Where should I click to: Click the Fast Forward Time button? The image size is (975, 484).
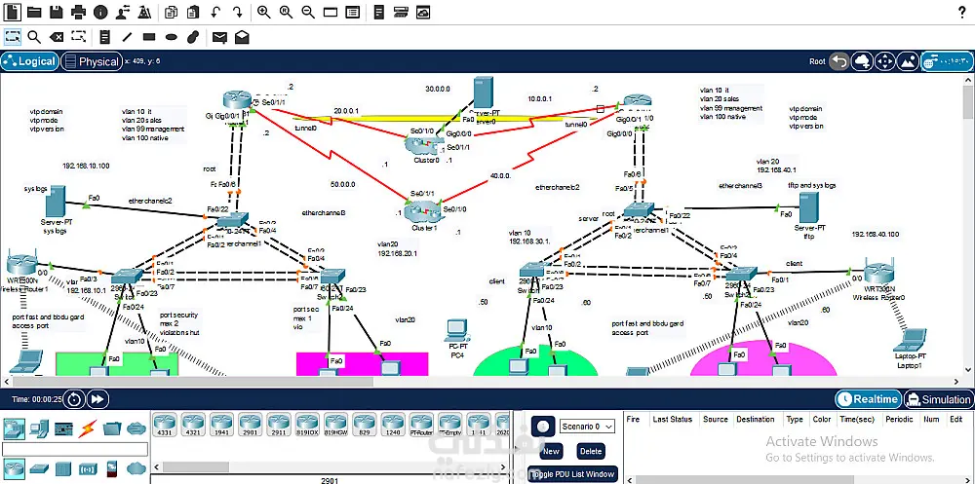point(97,399)
